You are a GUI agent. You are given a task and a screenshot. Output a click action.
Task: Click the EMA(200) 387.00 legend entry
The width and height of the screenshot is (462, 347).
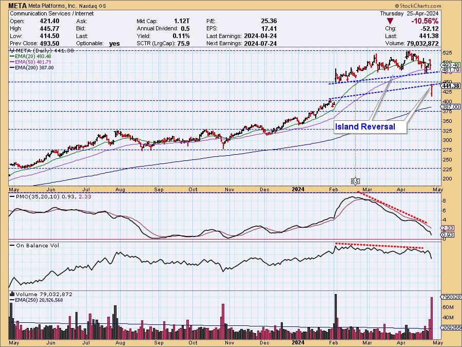tap(32, 67)
